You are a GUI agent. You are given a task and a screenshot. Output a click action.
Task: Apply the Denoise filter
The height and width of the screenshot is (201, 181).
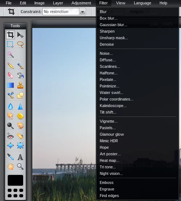(137, 44)
